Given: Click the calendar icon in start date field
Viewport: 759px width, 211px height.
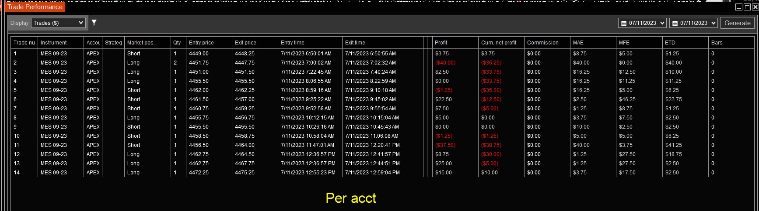Looking at the screenshot, I should coord(624,23).
